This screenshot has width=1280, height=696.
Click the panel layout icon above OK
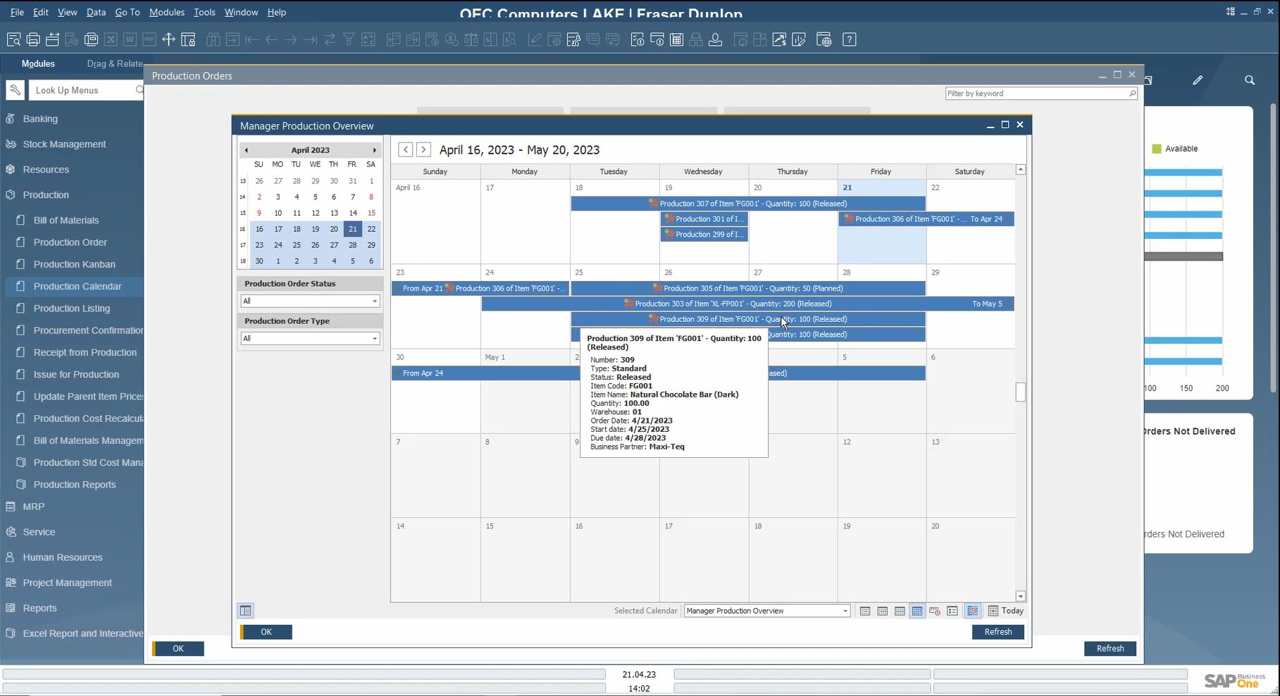pos(245,611)
